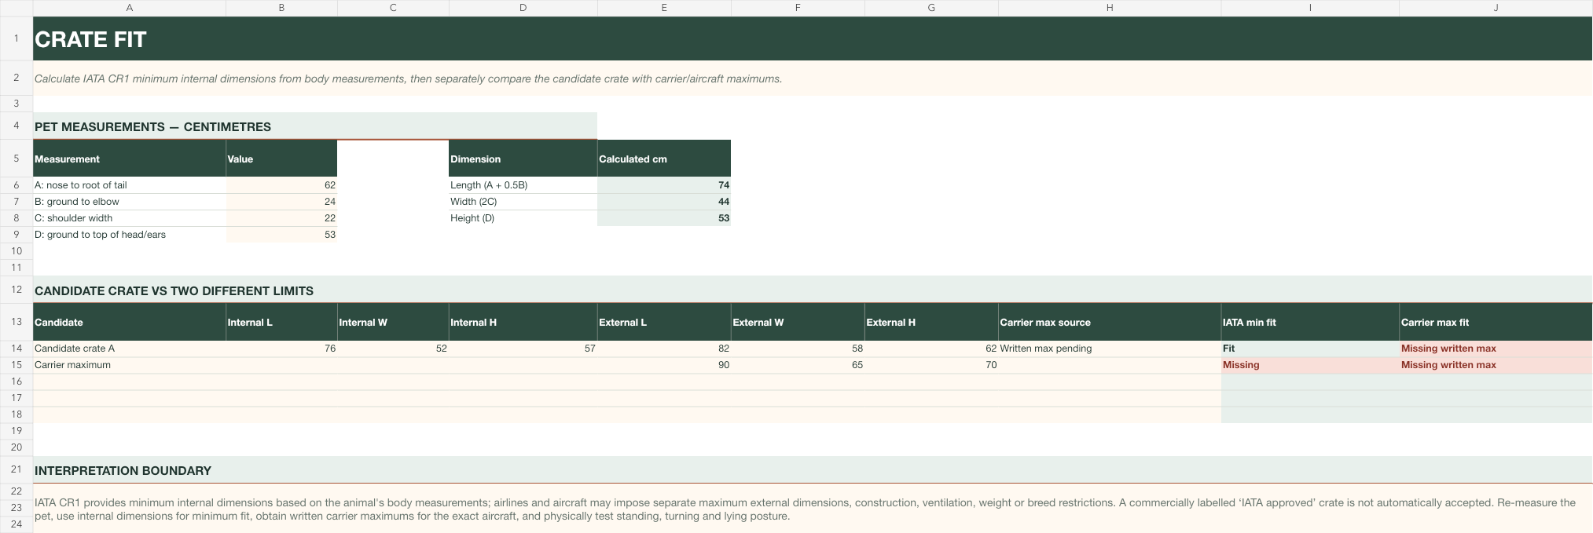Viewport: 1593px width, 533px height.
Task: Select column H header
Action: (1110, 8)
